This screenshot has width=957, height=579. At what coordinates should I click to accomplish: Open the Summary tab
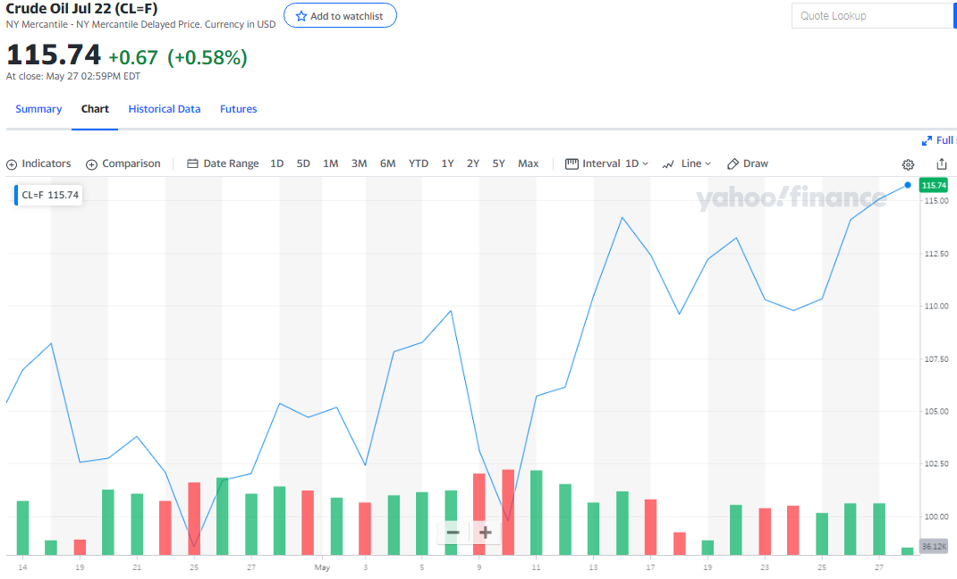pos(38,109)
